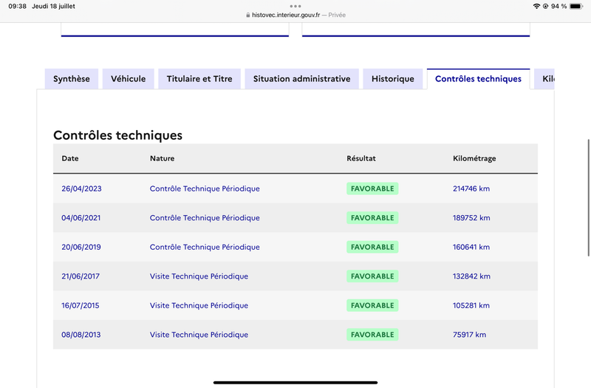Select the date 26/04/2023
591x388 pixels.
(x=81, y=188)
